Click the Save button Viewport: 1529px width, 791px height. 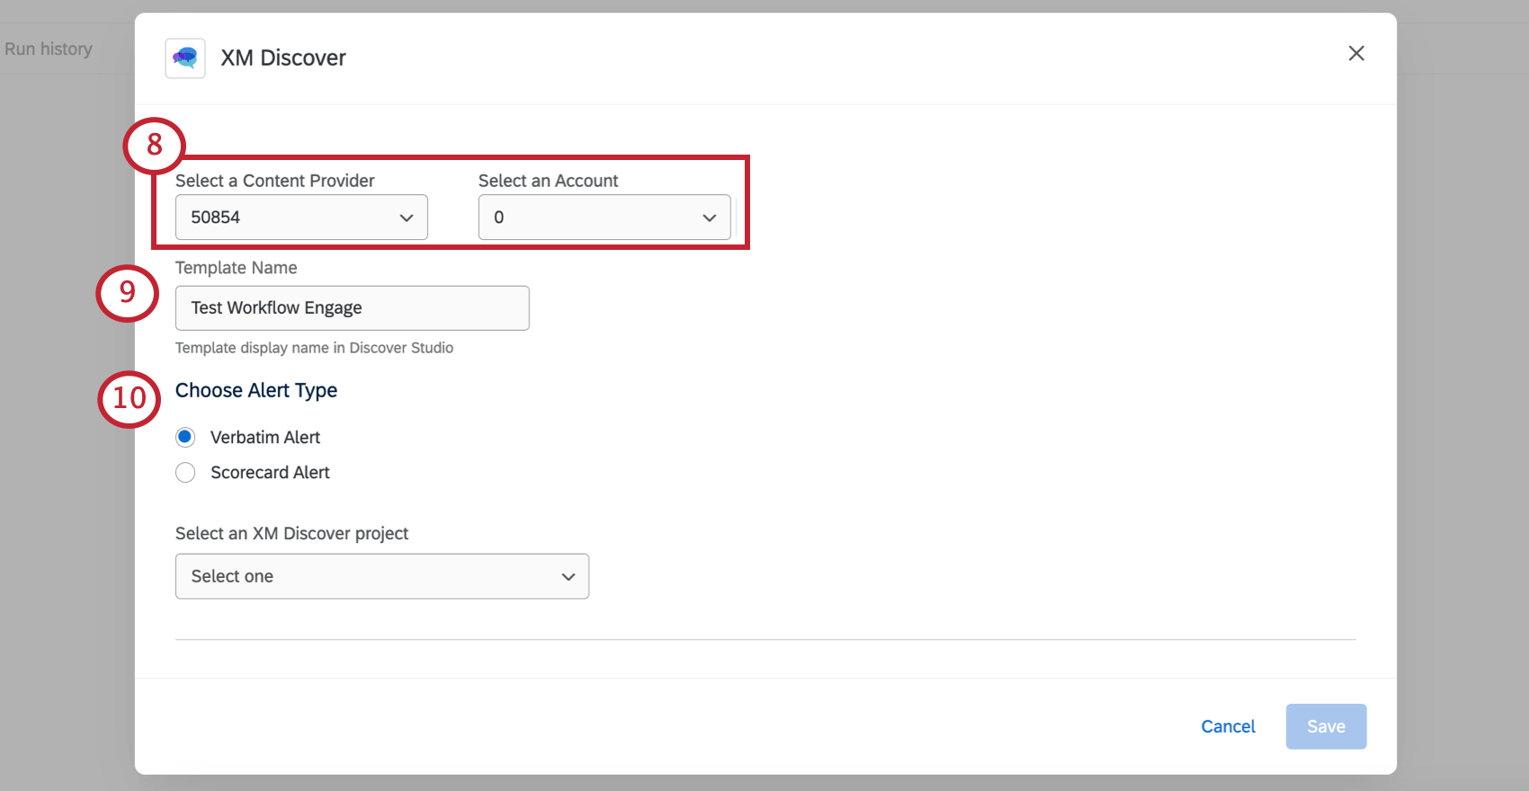1326,726
